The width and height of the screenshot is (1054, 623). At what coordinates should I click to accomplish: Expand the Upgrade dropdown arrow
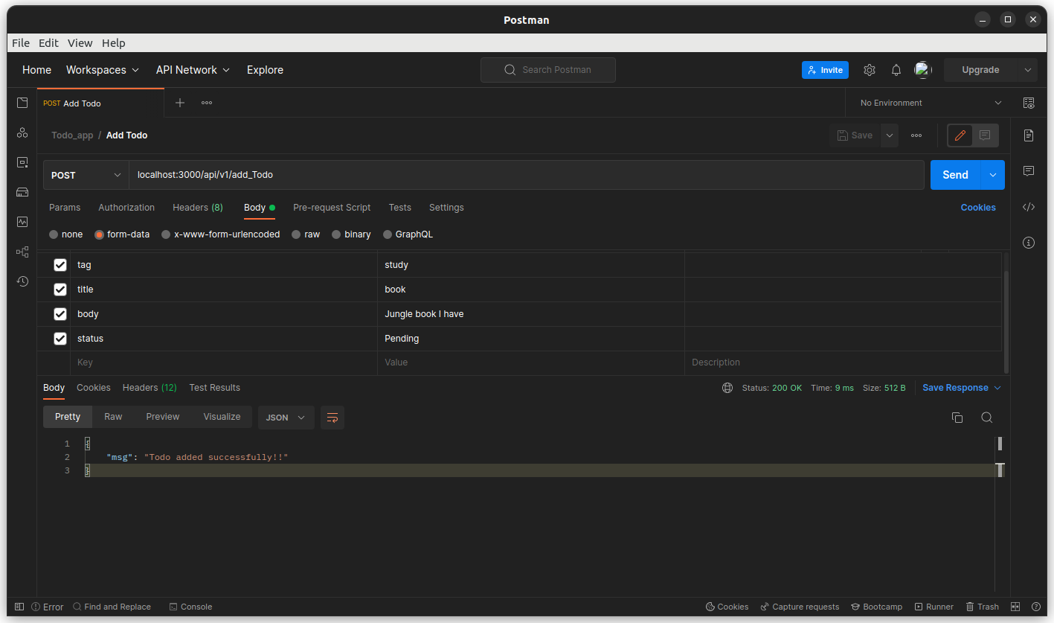[x=1027, y=70]
